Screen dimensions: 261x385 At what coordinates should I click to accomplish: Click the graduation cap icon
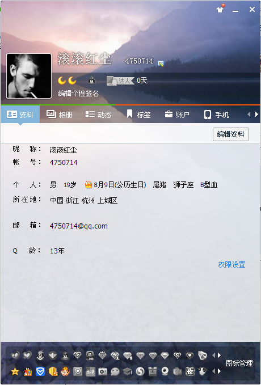click(x=128, y=371)
